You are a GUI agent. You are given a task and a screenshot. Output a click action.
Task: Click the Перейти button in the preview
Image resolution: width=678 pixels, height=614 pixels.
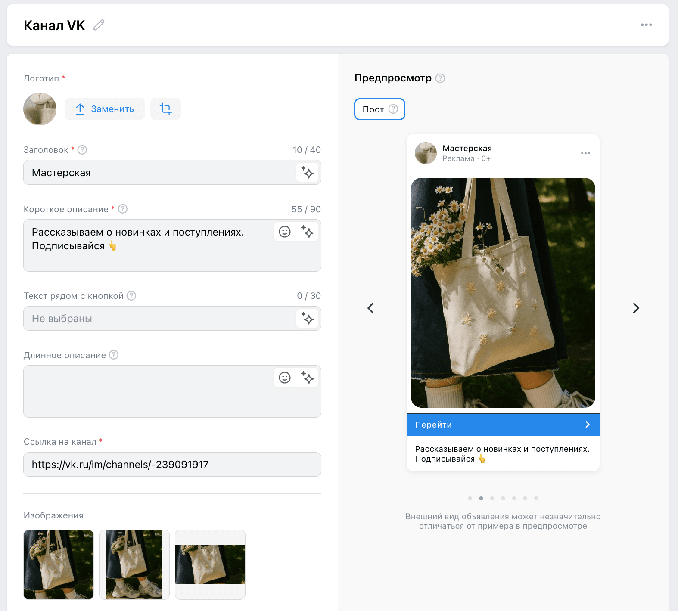503,425
